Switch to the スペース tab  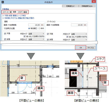6,12
